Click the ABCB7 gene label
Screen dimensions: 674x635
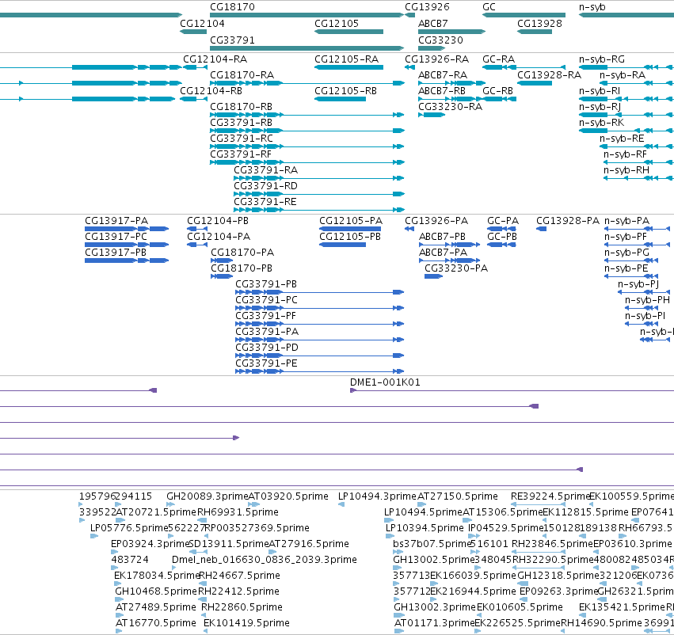(x=433, y=24)
